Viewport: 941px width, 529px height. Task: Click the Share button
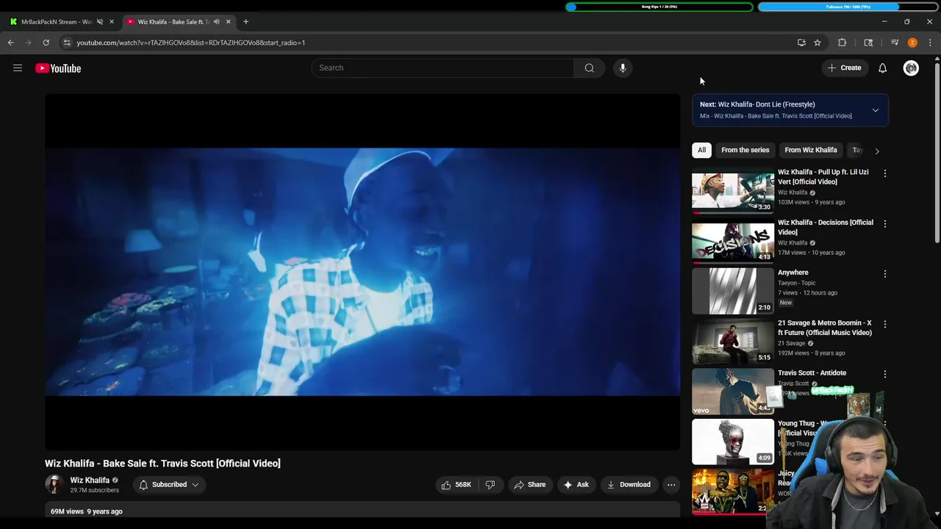[x=529, y=485]
